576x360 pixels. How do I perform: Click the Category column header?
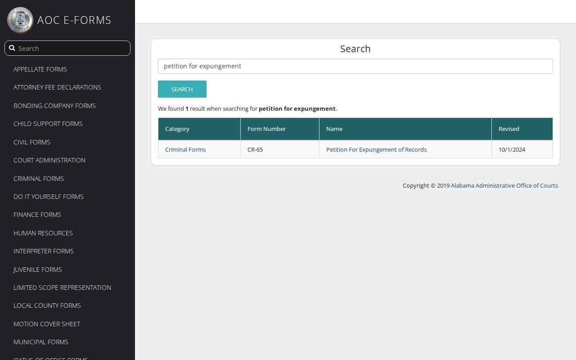point(199,129)
